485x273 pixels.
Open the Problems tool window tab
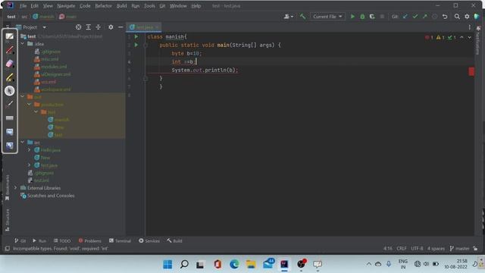pyautogui.click(x=89, y=240)
